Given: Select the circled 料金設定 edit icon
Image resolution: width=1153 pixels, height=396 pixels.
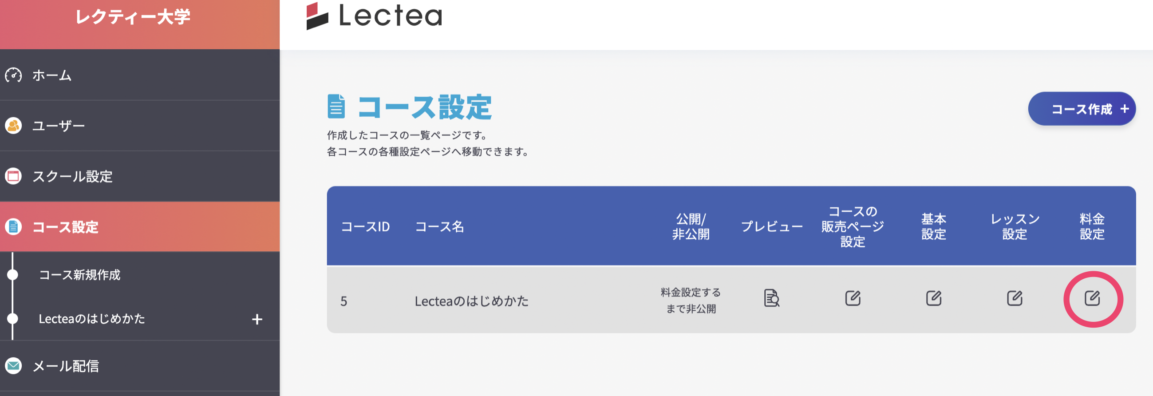Looking at the screenshot, I should coord(1093,299).
